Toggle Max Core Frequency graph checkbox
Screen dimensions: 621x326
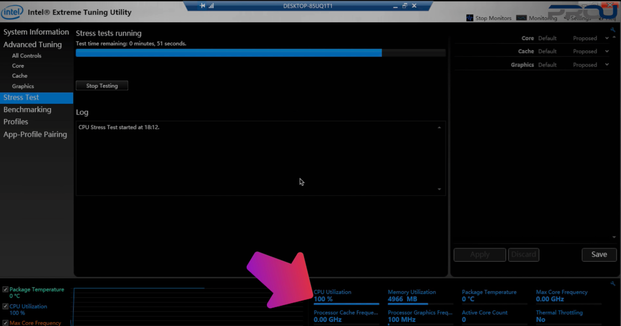pos(6,323)
